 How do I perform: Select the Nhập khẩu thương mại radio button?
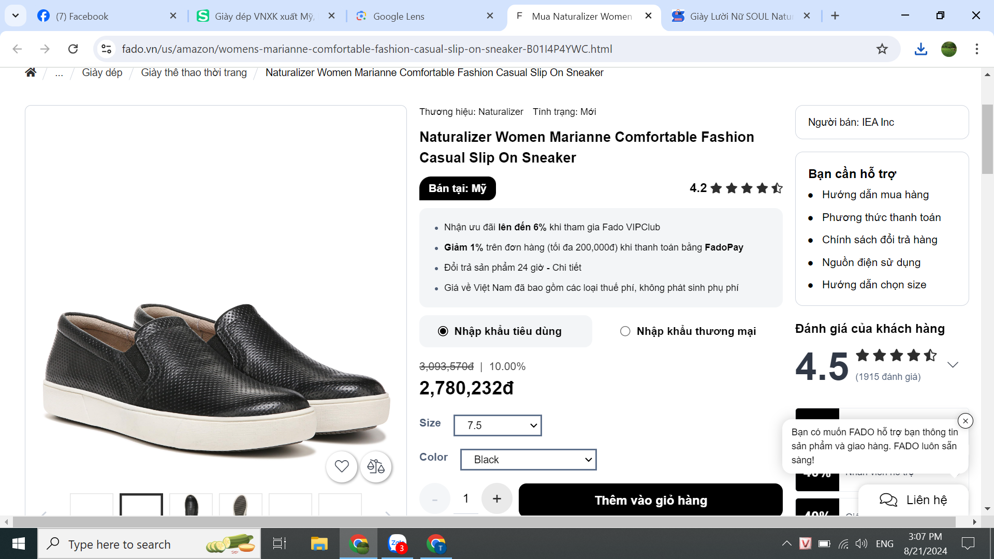click(x=625, y=331)
